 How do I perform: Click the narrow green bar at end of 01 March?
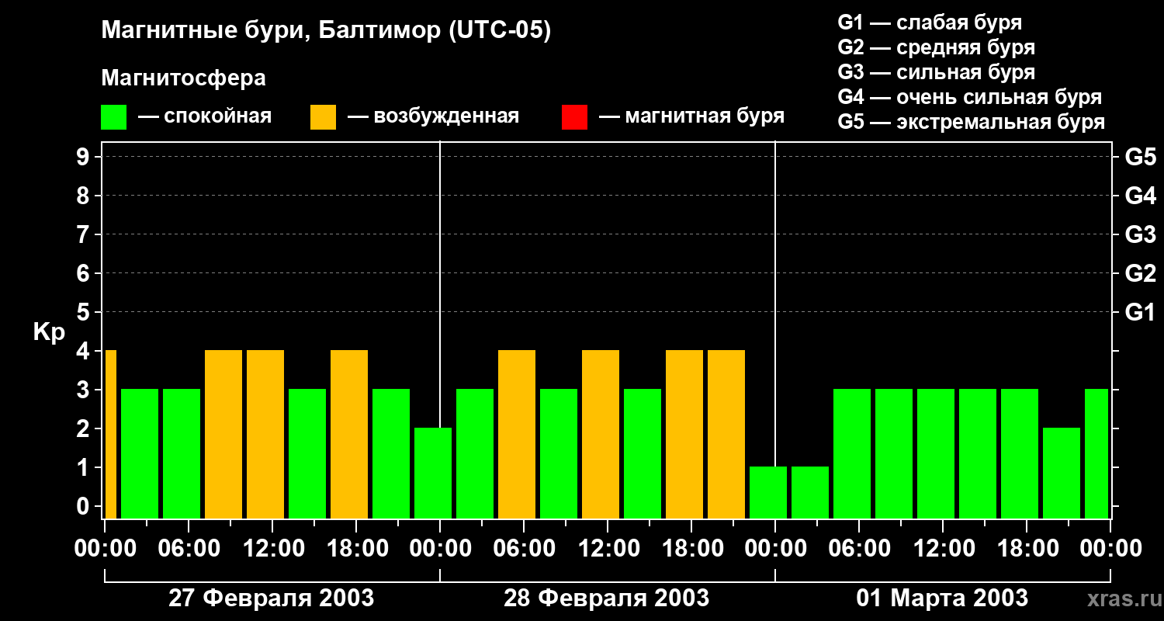[x=1096, y=453]
